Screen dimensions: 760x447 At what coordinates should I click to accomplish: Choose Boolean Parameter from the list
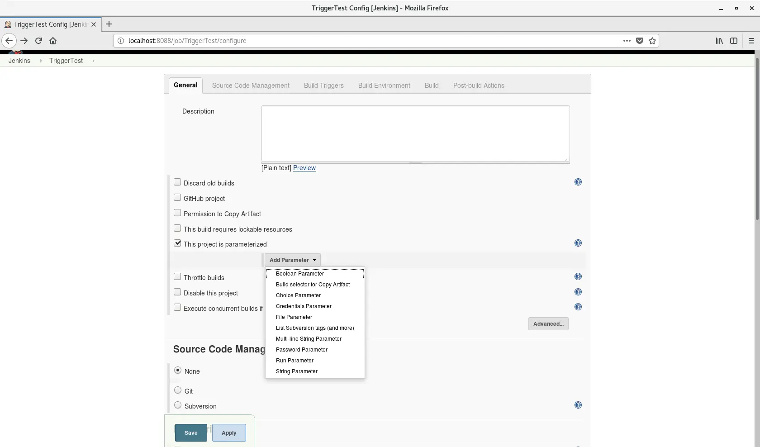click(315, 274)
